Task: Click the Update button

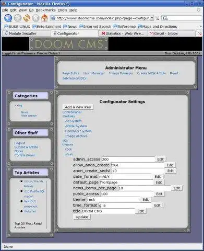Action: click(82, 217)
